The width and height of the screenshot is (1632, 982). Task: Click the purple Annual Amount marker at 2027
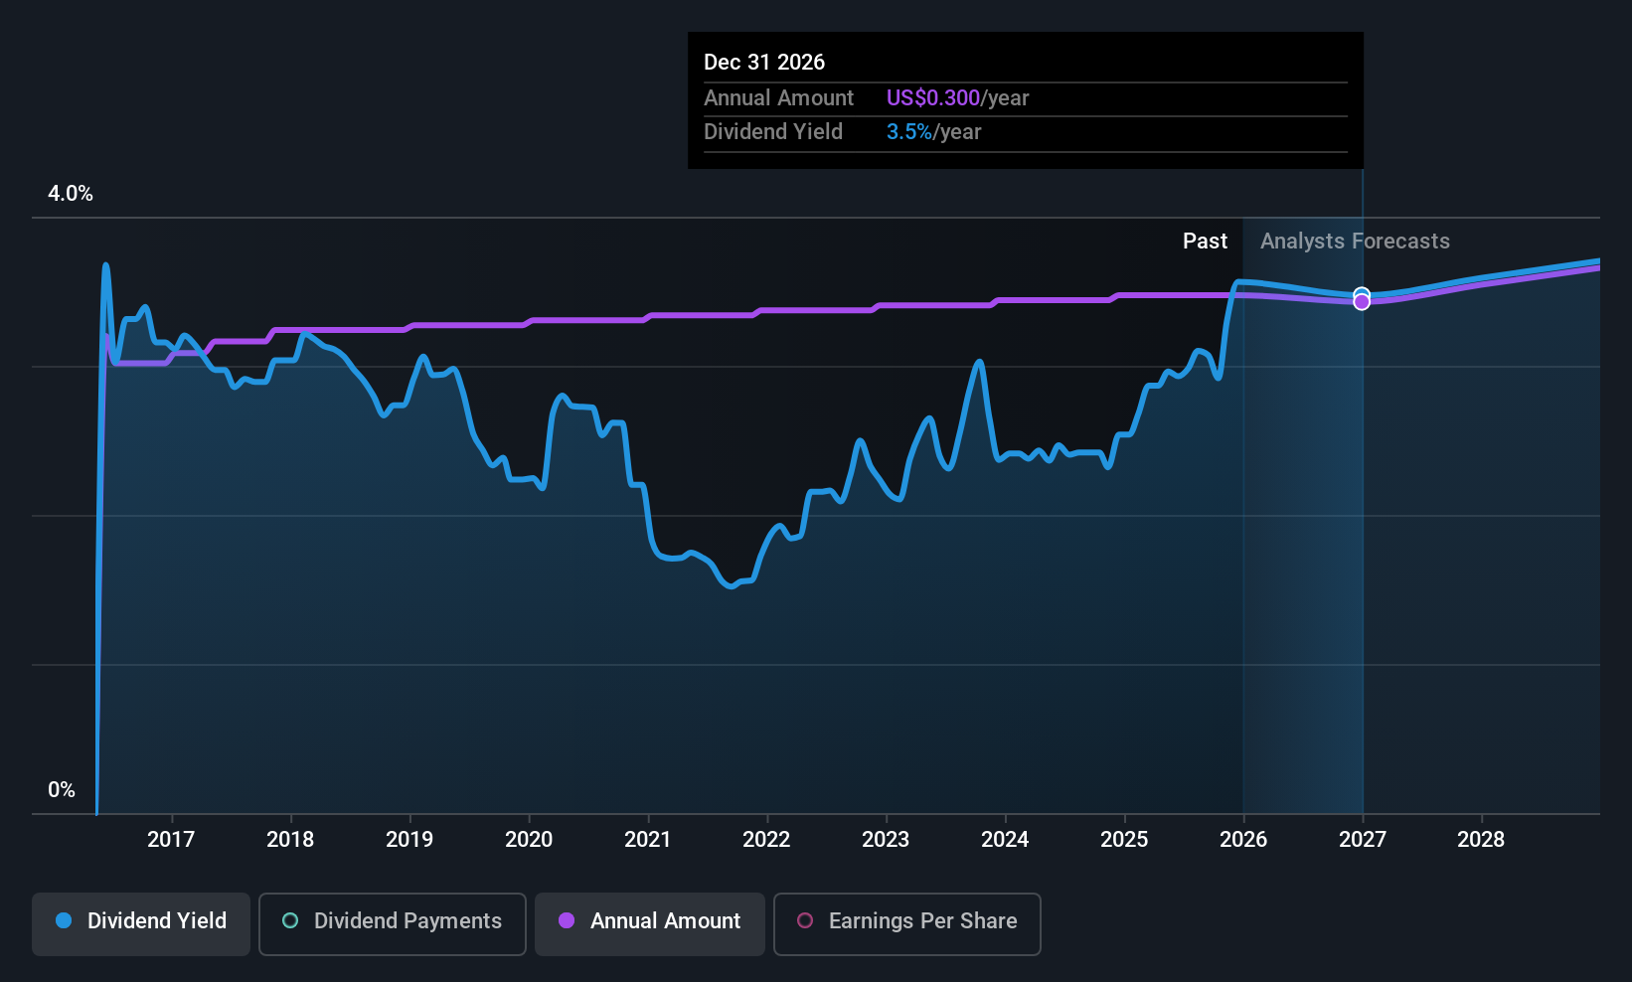point(1362,302)
